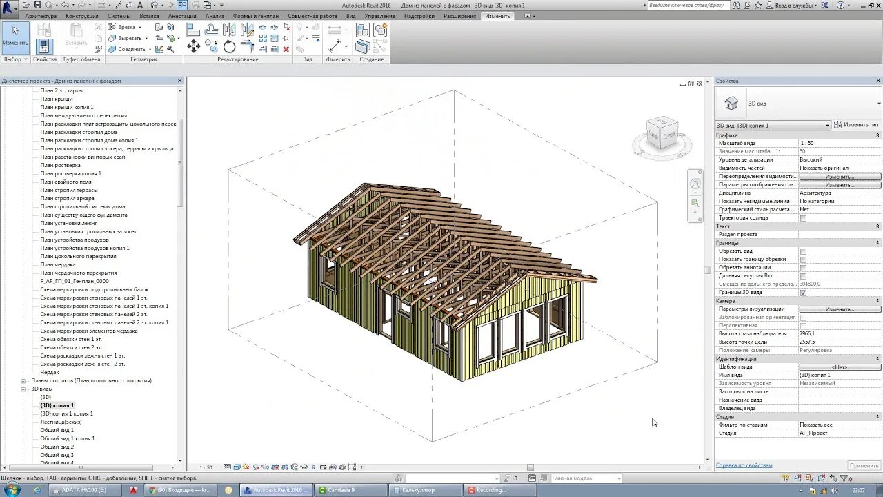Click the Create assembly icon in Создание

(363, 30)
